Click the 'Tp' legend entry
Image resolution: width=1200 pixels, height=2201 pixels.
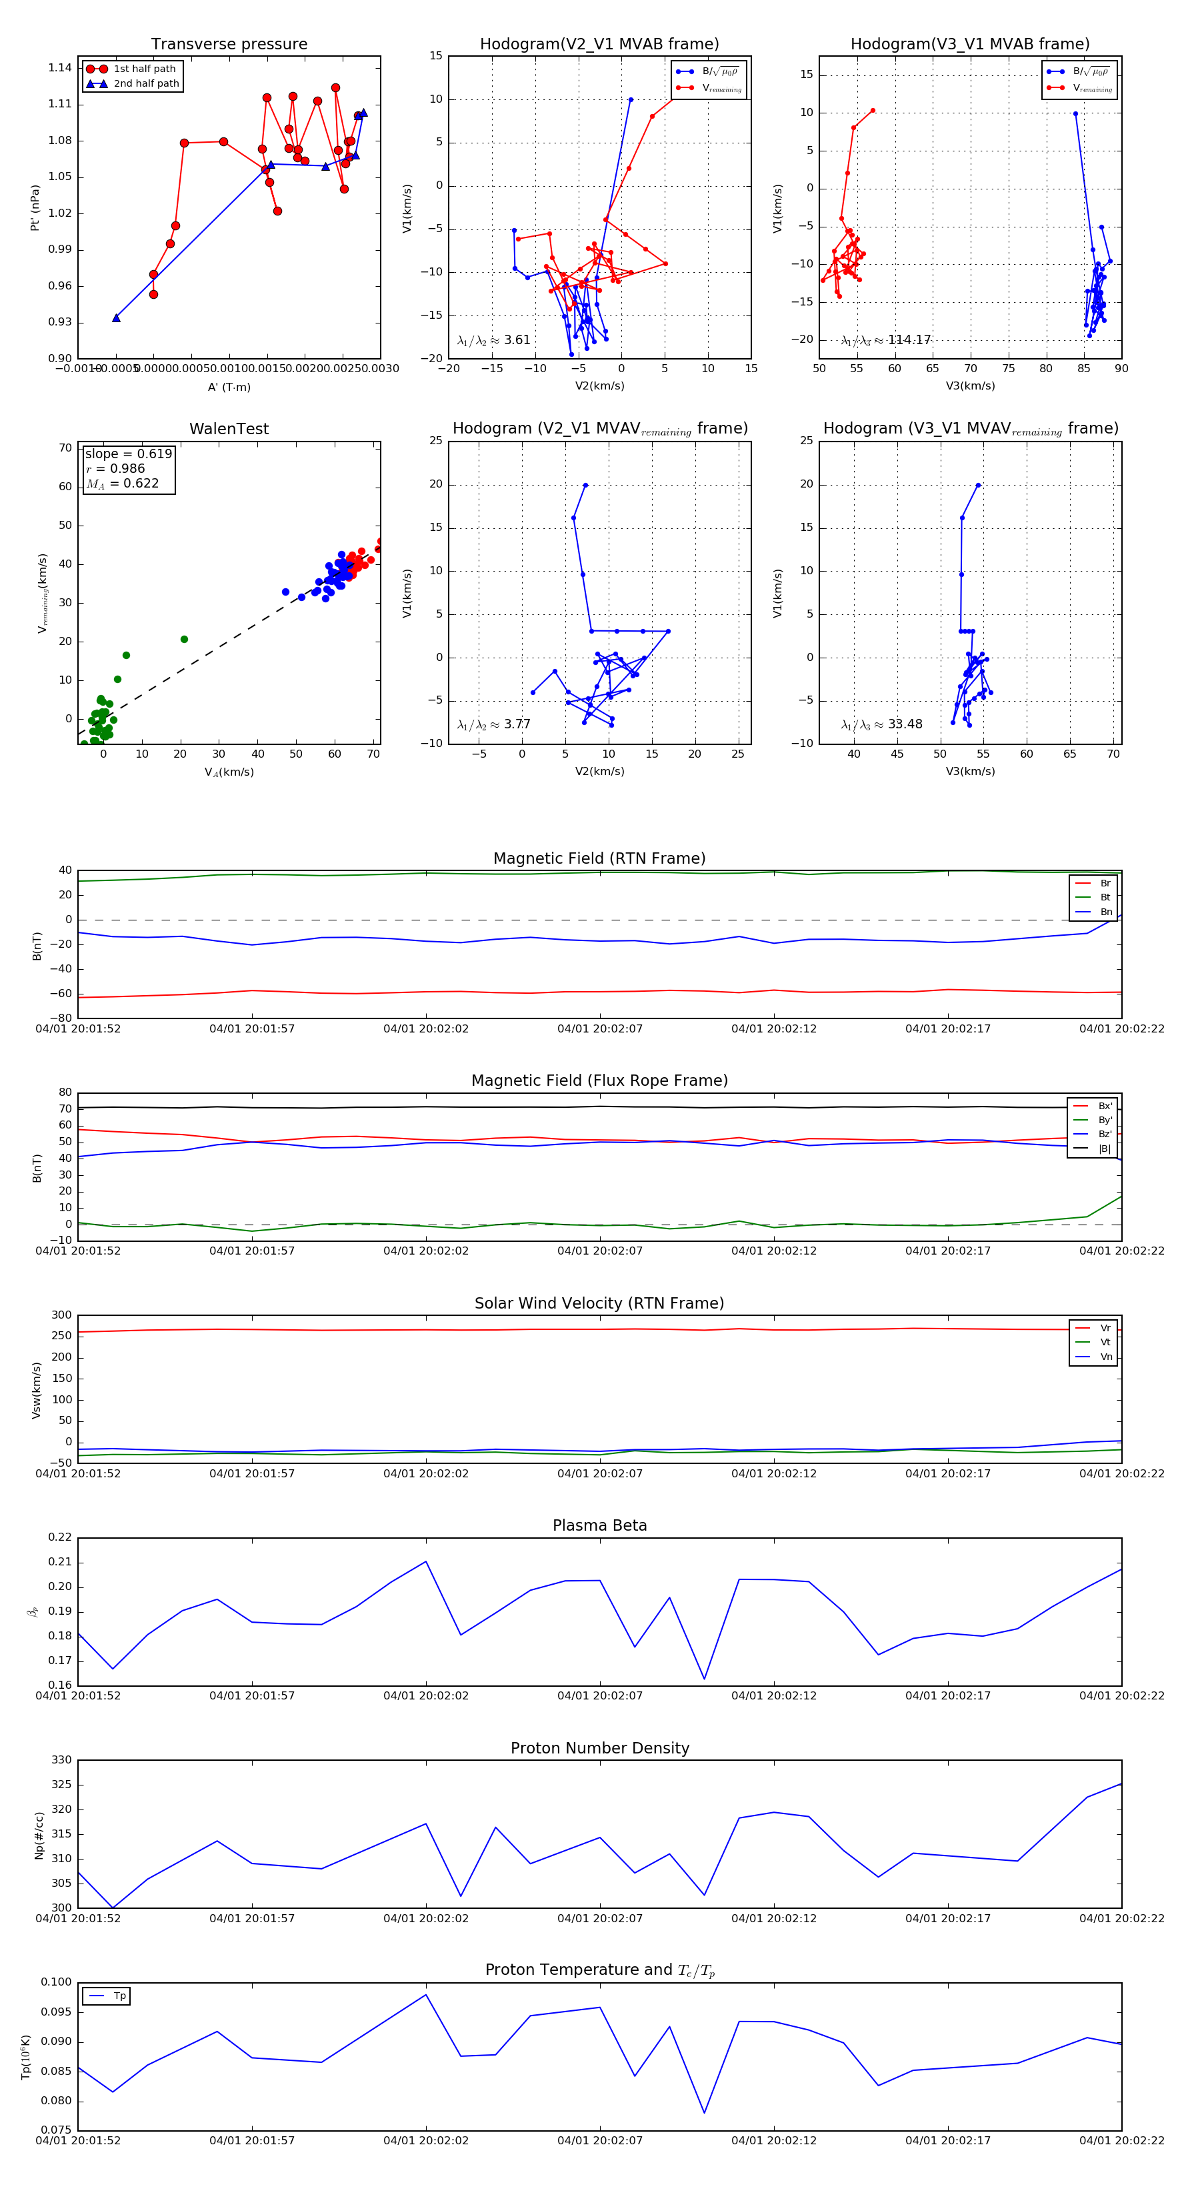pyautogui.click(x=107, y=1996)
